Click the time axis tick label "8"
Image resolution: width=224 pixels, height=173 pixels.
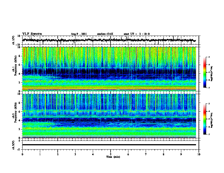tap(163, 154)
